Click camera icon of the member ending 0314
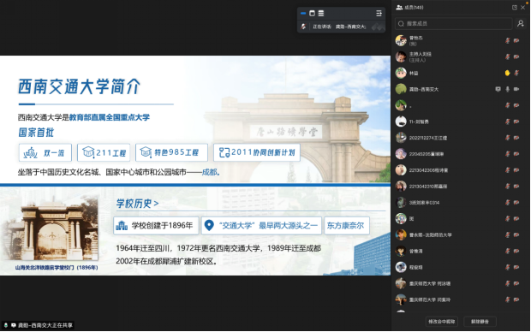The height and width of the screenshot is (332, 531). pos(516,203)
